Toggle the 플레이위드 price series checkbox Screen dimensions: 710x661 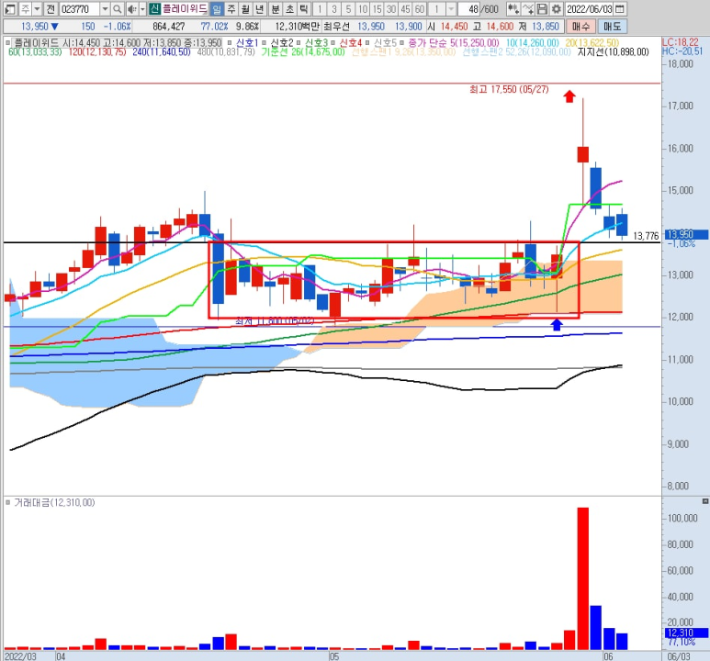coord(7,42)
